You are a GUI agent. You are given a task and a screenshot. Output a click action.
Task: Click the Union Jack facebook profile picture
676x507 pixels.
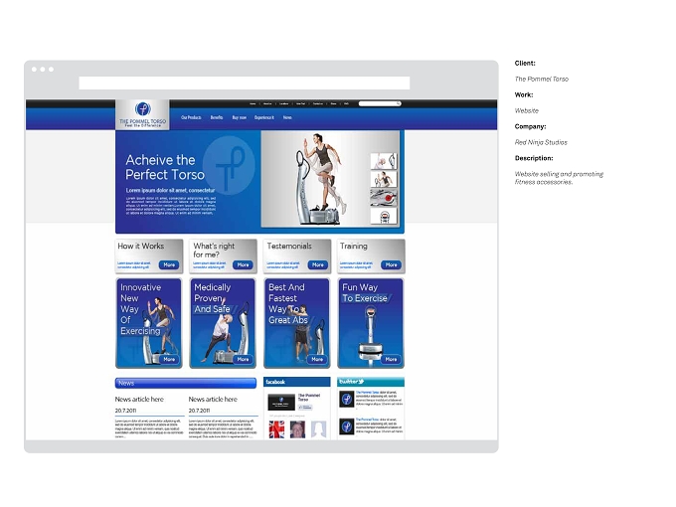276,429
